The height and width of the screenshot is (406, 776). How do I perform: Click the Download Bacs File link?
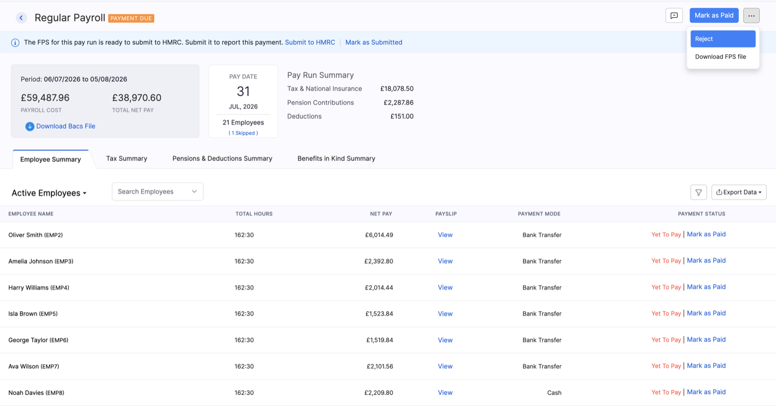[65, 126]
